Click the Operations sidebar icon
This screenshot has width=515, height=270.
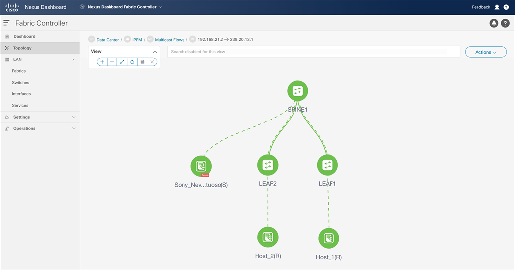pos(7,129)
